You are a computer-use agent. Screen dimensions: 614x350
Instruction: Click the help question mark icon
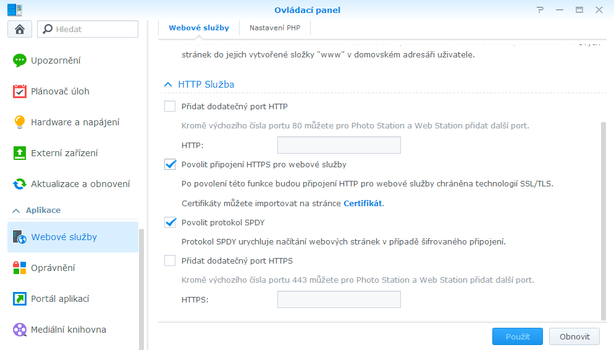pyautogui.click(x=540, y=10)
